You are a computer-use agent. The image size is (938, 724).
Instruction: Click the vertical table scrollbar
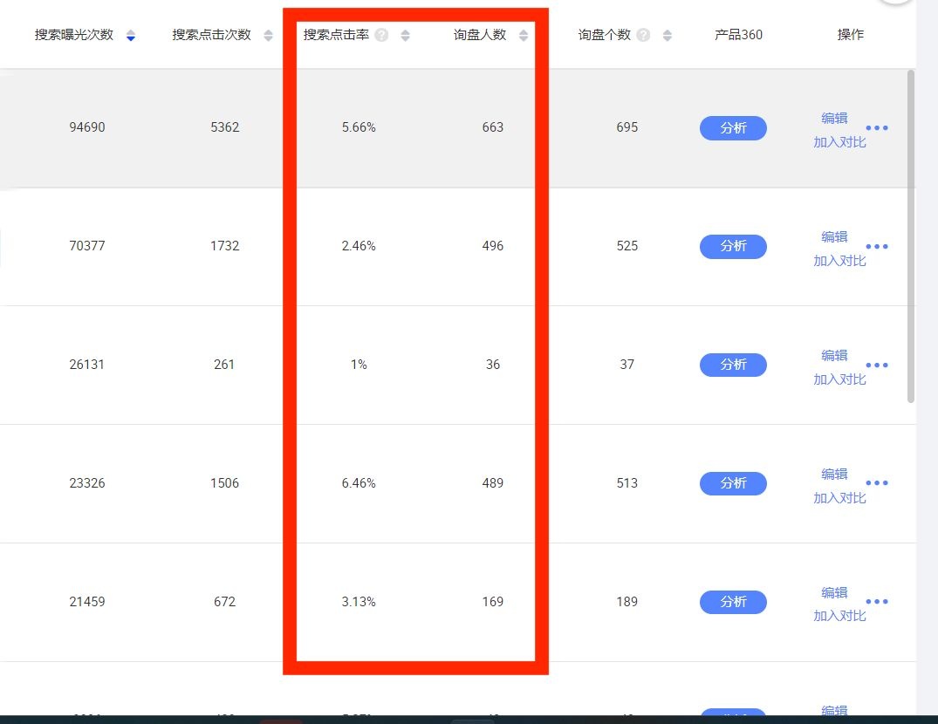point(911,236)
